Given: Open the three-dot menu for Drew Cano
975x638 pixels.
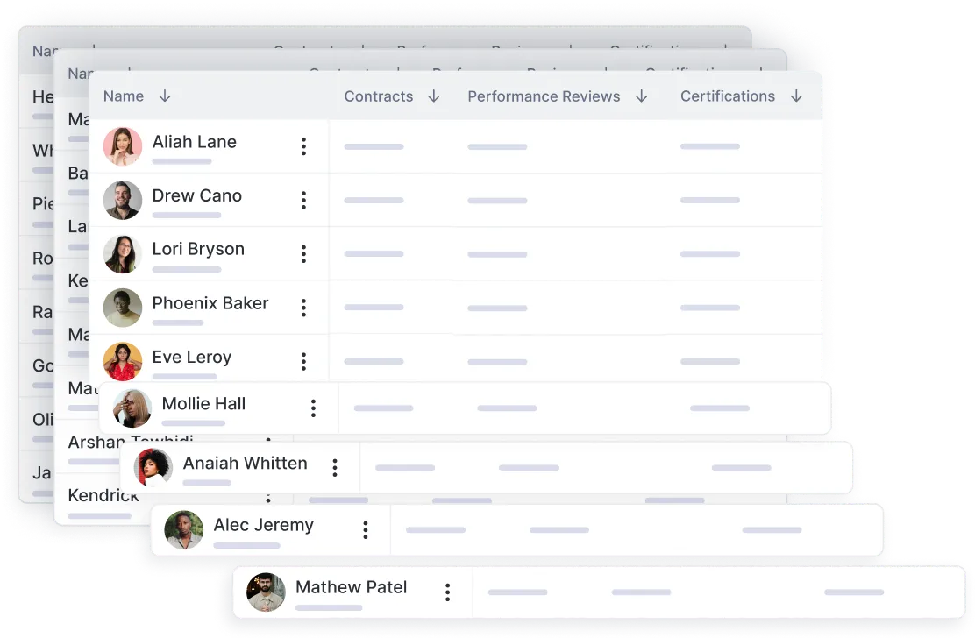Looking at the screenshot, I should (x=303, y=200).
